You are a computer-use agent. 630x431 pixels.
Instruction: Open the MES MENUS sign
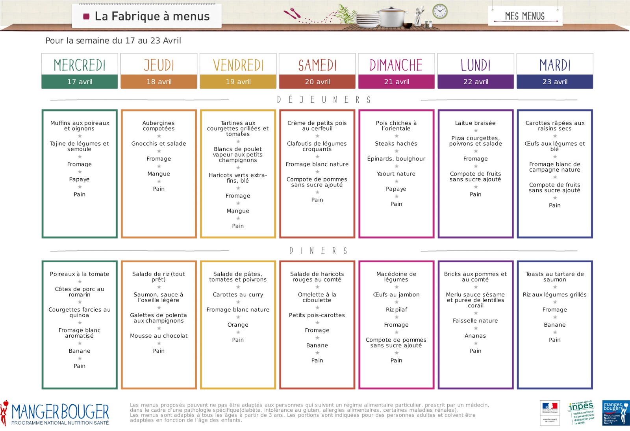pos(525,16)
